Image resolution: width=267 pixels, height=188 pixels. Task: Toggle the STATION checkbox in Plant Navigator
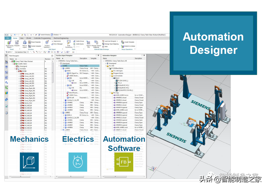click(17, 69)
